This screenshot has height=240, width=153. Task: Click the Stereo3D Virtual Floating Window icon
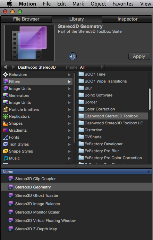point(10,220)
